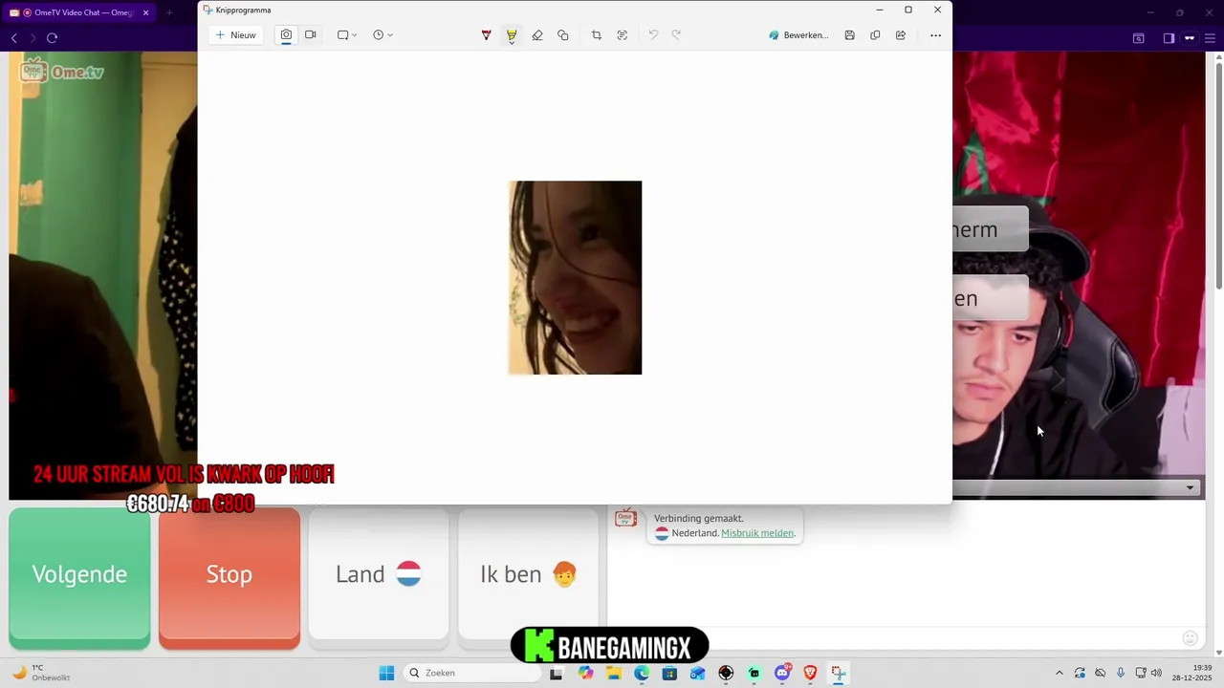Image resolution: width=1224 pixels, height=688 pixels.
Task: Open the text actions tool
Action: click(x=623, y=35)
